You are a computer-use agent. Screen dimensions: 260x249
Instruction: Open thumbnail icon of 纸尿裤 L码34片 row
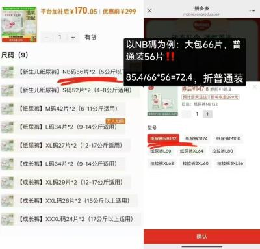(7, 127)
